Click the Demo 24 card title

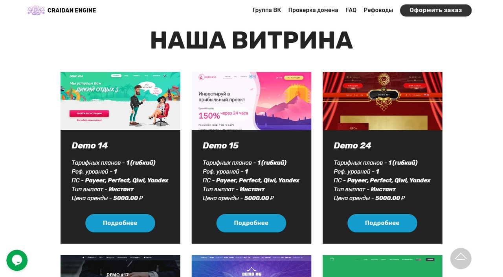352,145
